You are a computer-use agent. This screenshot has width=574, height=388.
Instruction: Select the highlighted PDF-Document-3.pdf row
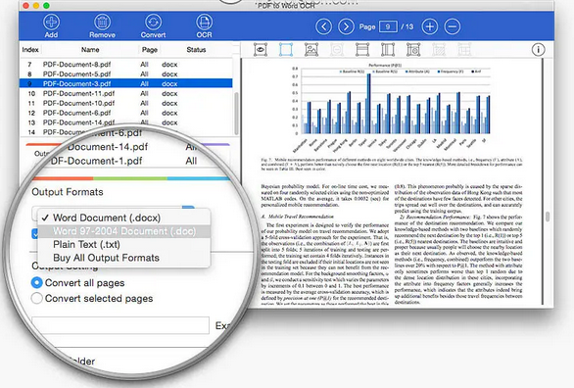(125, 84)
